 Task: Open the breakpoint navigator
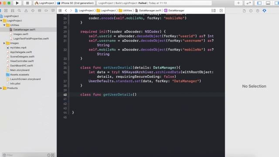46,10
